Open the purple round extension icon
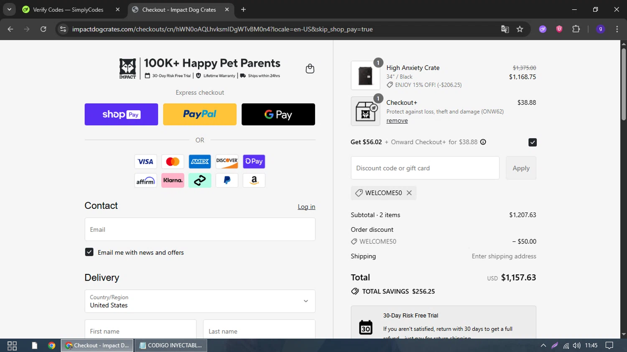 543,29
